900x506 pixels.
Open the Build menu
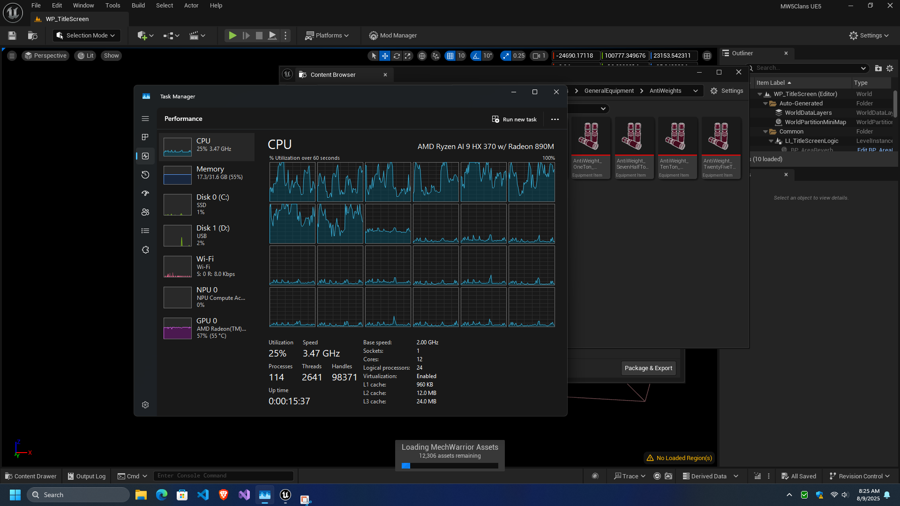138,6
